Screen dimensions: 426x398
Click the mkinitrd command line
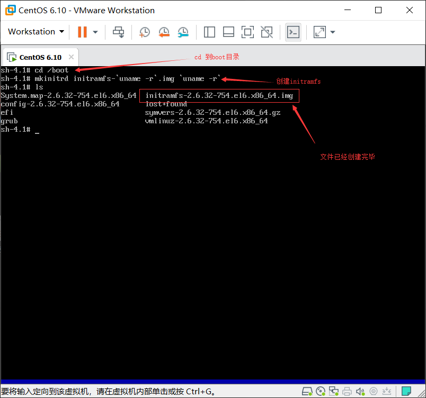[110, 79]
